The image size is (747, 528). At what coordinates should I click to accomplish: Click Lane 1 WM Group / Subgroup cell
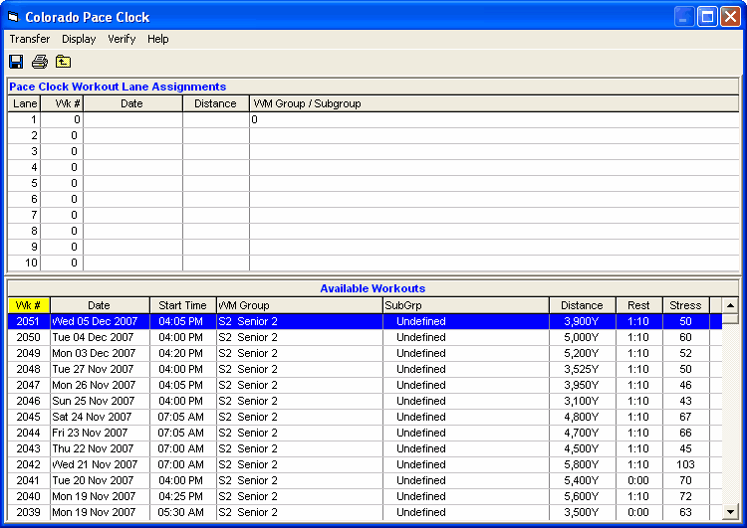(x=493, y=119)
